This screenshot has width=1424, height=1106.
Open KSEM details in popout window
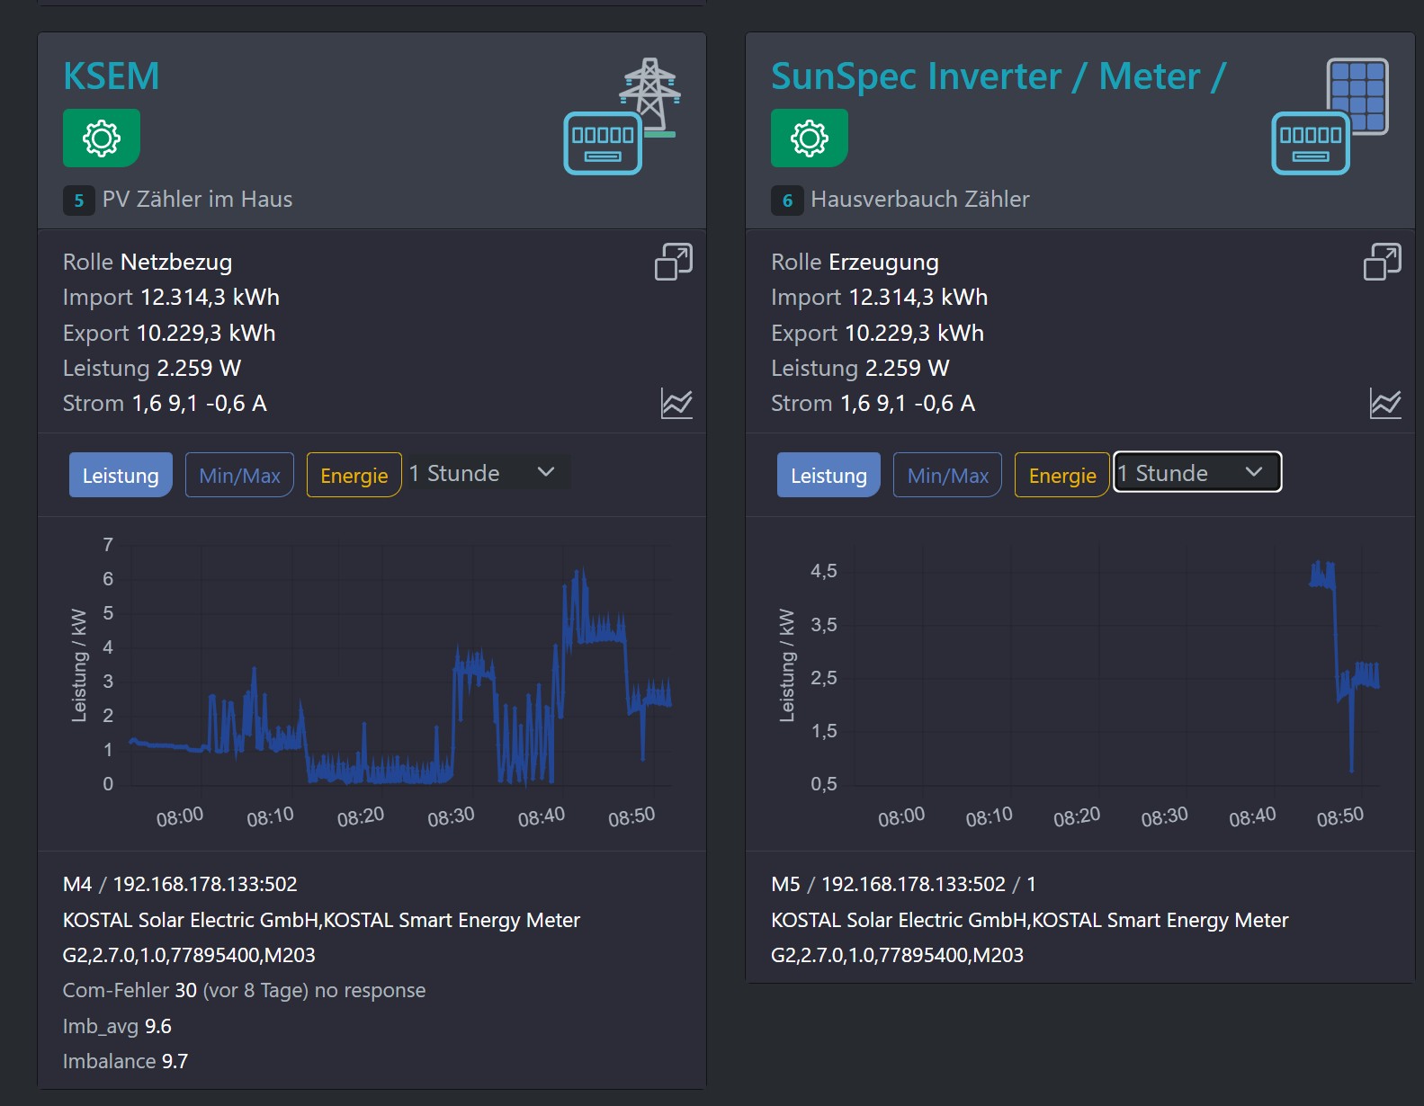pyautogui.click(x=673, y=262)
